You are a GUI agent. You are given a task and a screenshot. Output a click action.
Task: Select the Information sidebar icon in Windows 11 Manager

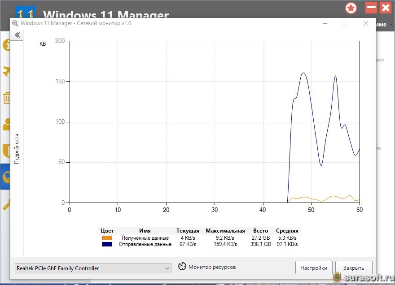coord(6,45)
